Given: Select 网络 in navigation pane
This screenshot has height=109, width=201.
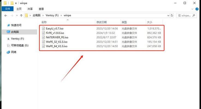Looking at the screenshot, I should pyautogui.click(x=14, y=52).
